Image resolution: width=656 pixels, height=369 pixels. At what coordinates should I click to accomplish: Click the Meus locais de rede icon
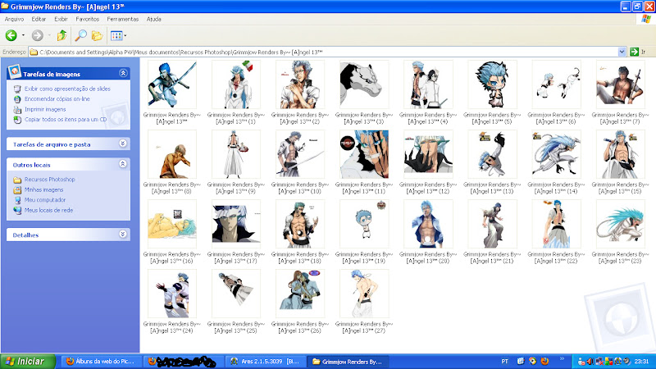17,211
